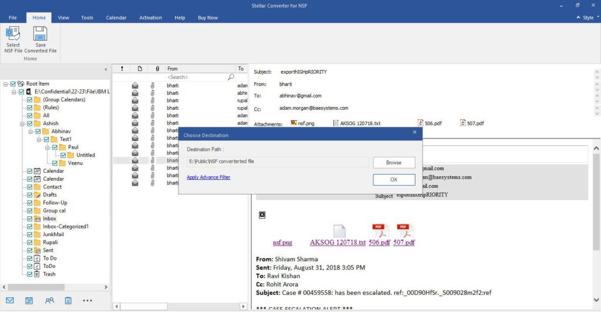Click the AKSOG 120718.txt link in body

(337, 243)
